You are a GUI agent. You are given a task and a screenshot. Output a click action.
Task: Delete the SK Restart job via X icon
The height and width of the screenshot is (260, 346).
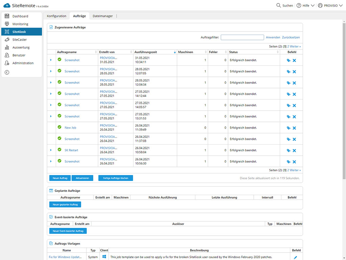(x=294, y=150)
